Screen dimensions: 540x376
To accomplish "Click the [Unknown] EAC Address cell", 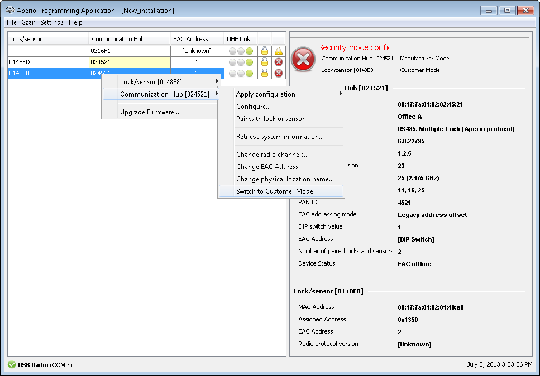I will (x=197, y=51).
